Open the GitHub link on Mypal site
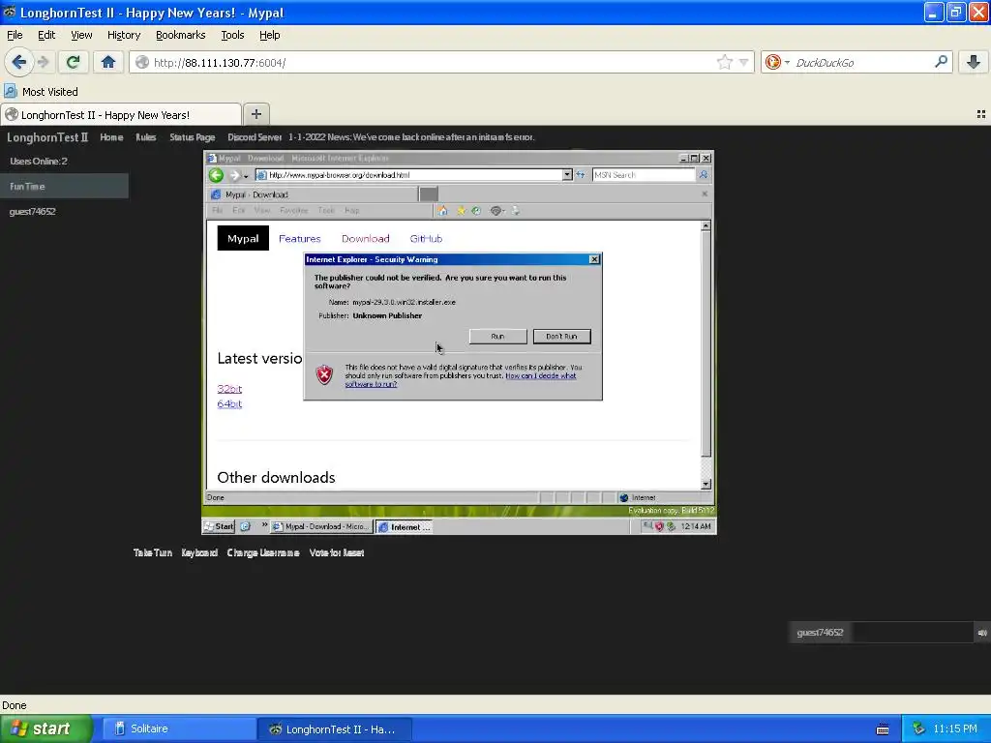991x743 pixels. click(426, 239)
